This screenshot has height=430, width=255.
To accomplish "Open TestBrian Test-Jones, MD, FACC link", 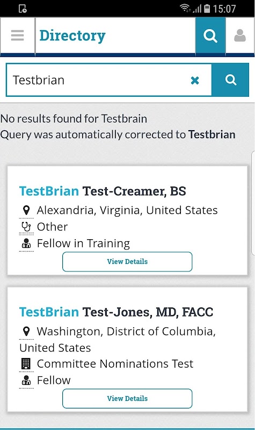I will point(116,312).
